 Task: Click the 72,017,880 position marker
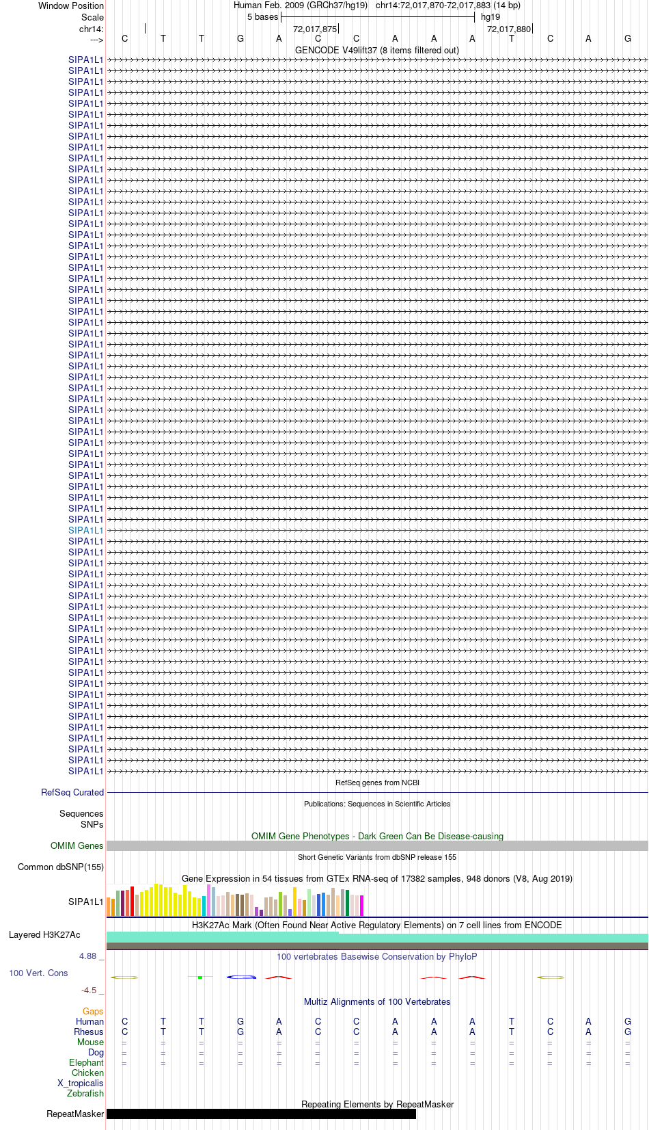click(509, 29)
